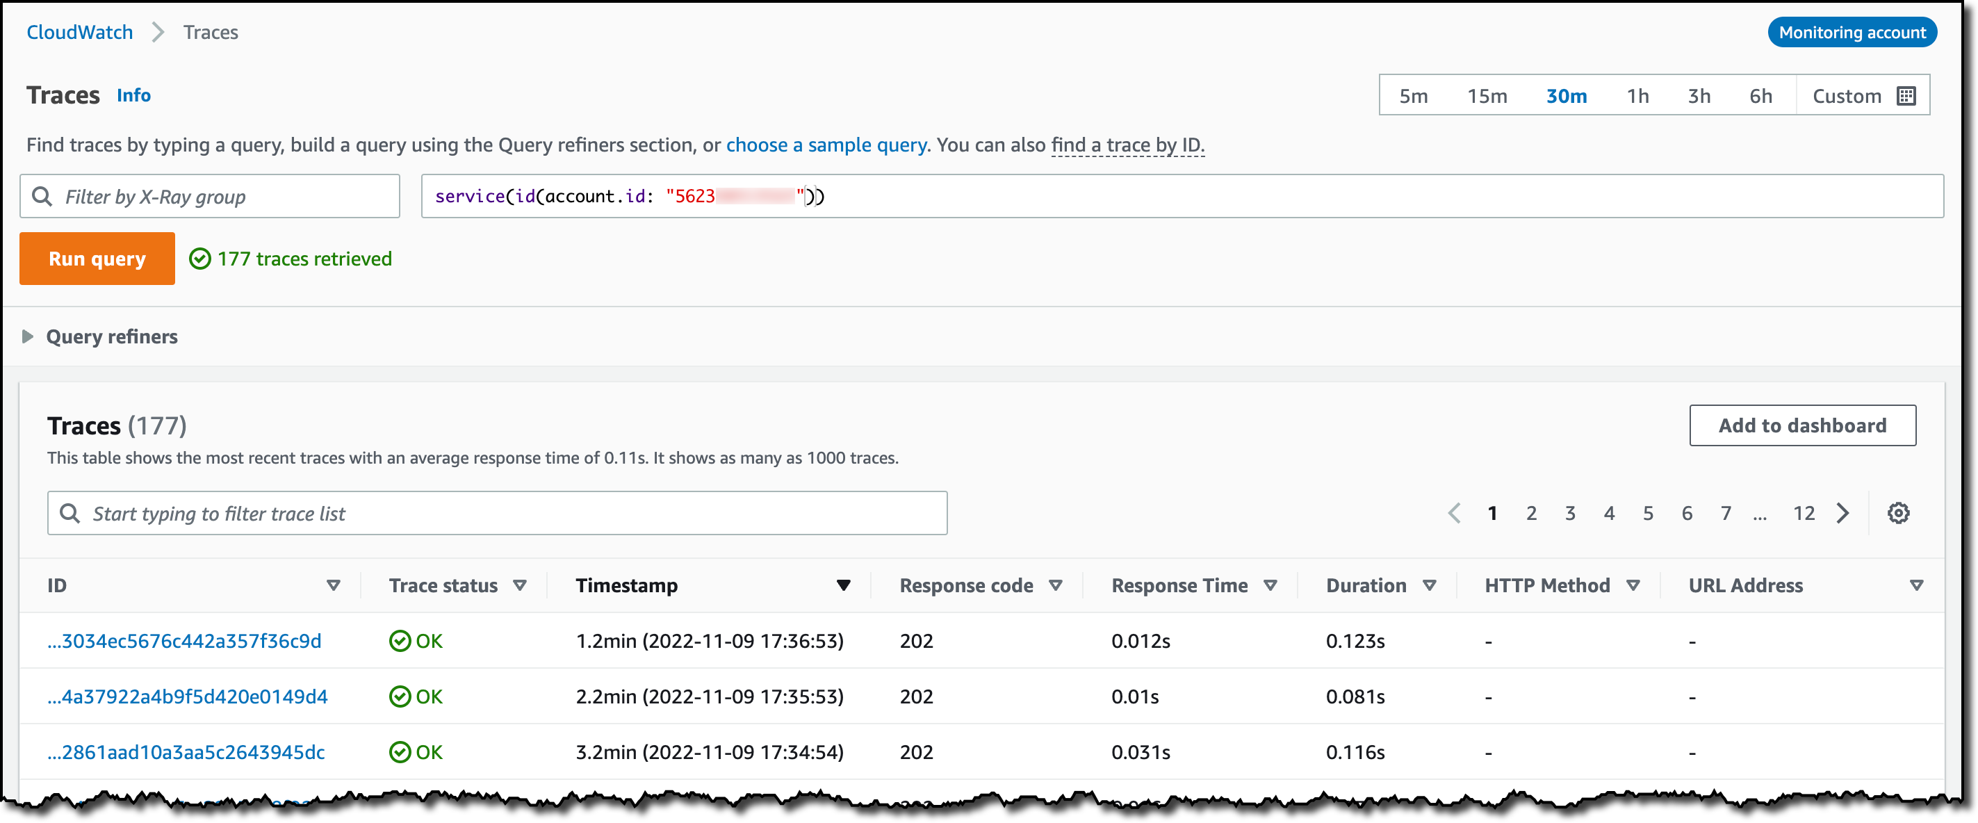Go to next page arrow

point(1842,513)
